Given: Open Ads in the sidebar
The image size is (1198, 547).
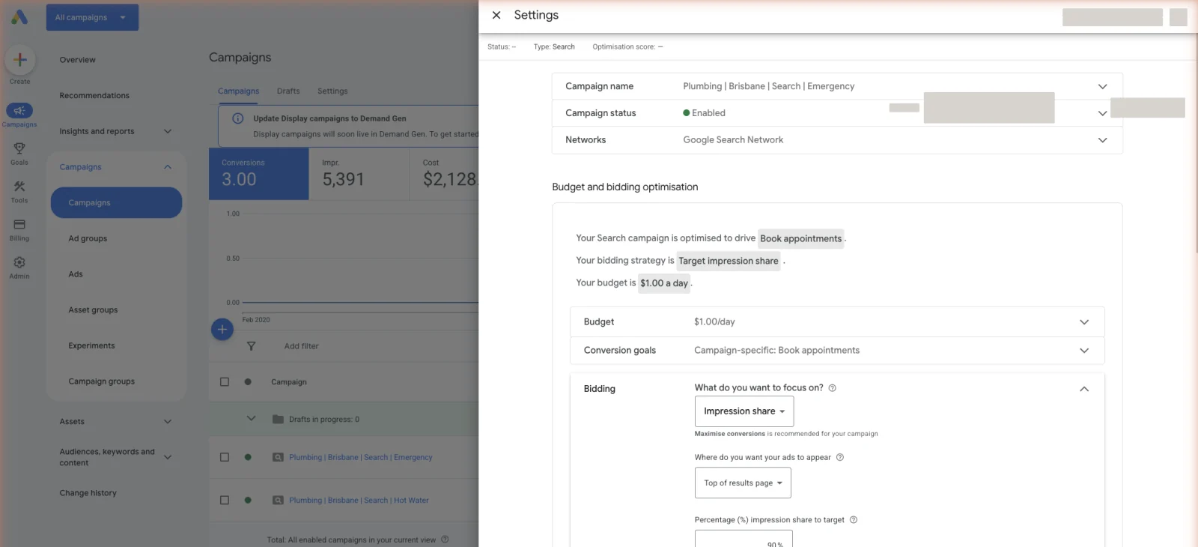Looking at the screenshot, I should point(76,274).
